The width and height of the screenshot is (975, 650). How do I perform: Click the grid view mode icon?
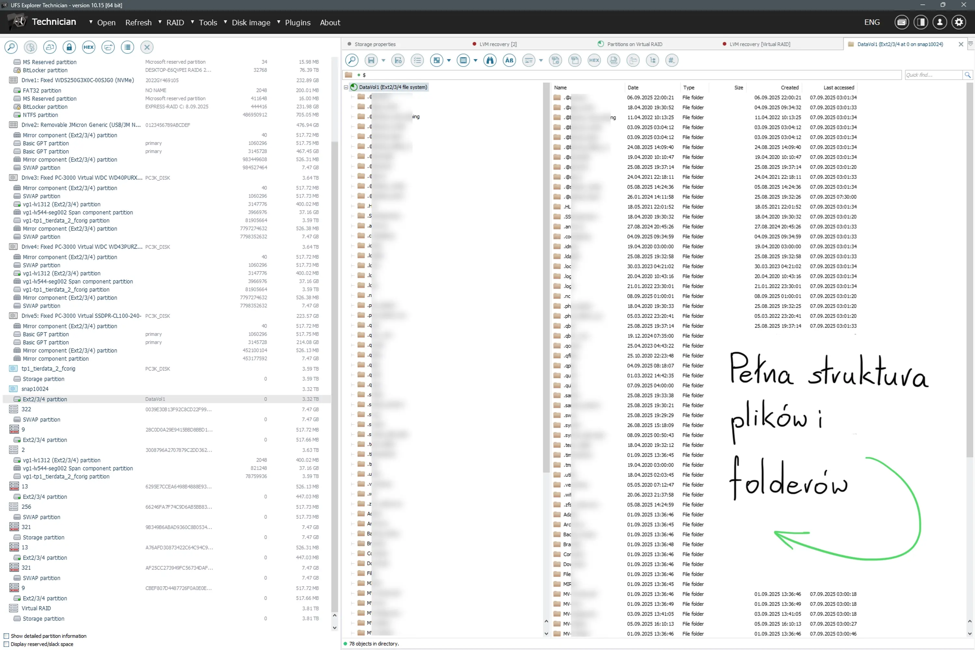coord(436,60)
